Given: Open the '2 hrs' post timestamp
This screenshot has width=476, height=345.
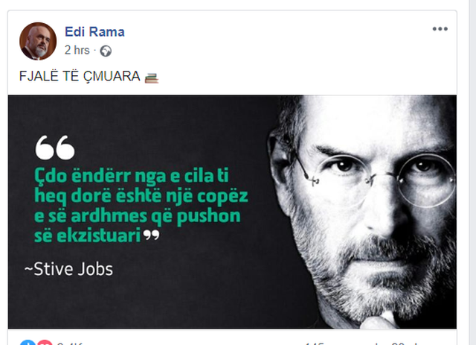Looking at the screenshot, I should tap(77, 50).
